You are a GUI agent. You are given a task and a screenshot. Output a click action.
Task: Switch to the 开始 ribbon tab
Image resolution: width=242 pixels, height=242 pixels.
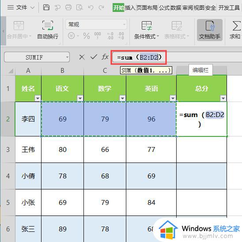(x=118, y=8)
